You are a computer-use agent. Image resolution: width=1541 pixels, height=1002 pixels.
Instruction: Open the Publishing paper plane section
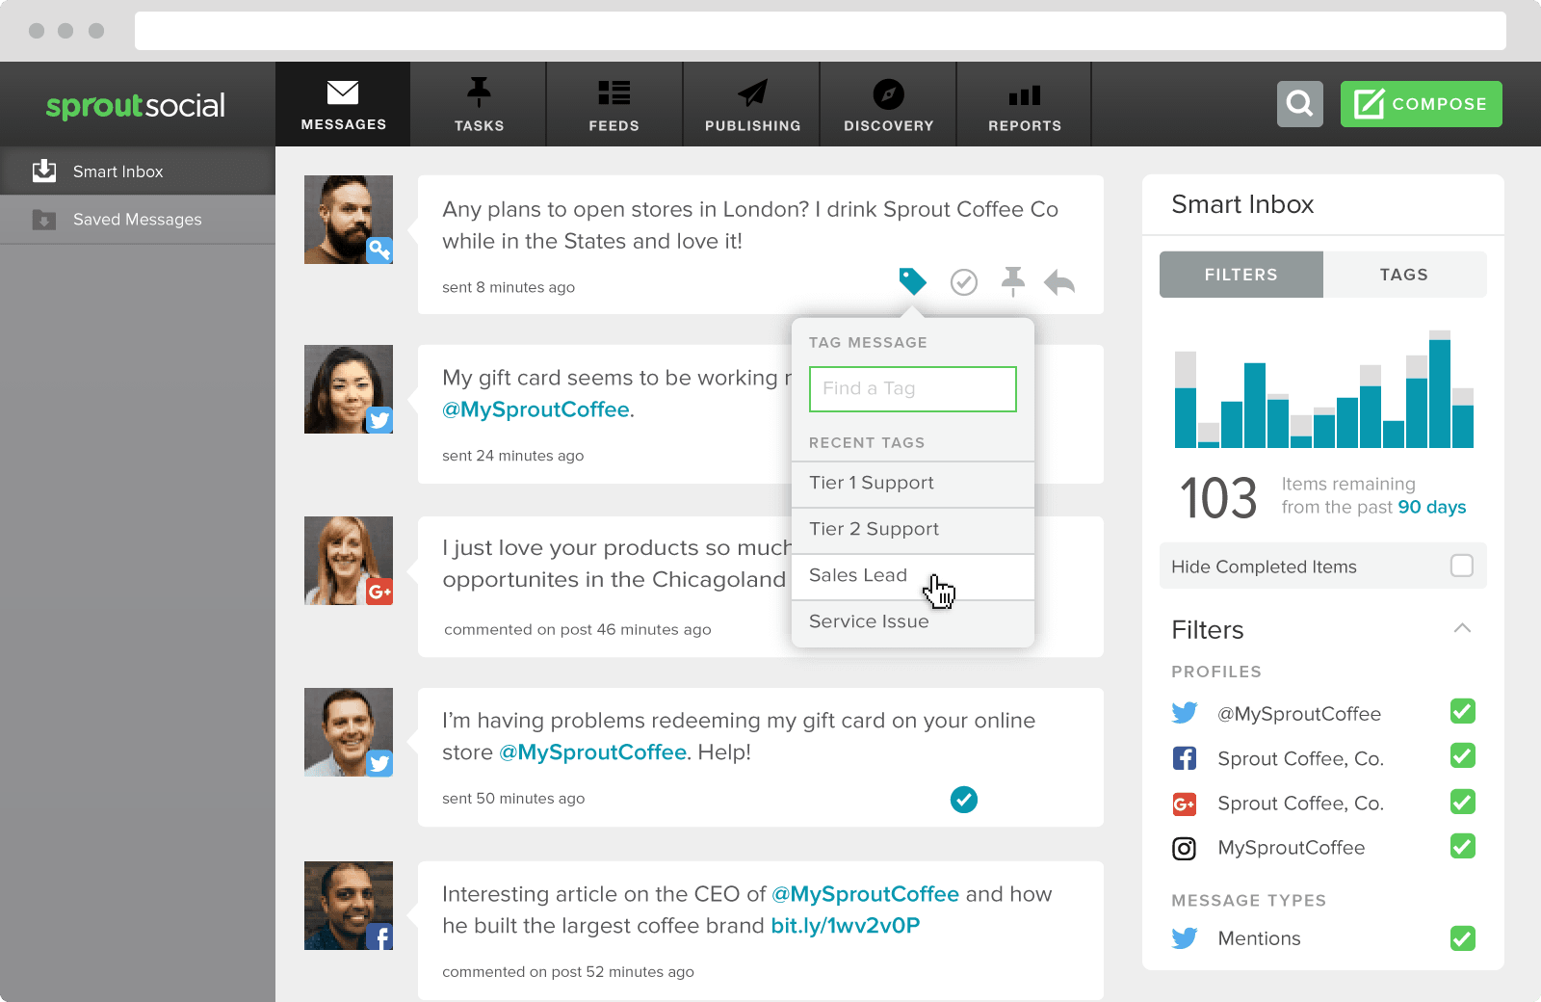752,105
